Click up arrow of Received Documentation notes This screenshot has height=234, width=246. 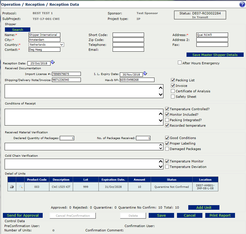pos(161,88)
